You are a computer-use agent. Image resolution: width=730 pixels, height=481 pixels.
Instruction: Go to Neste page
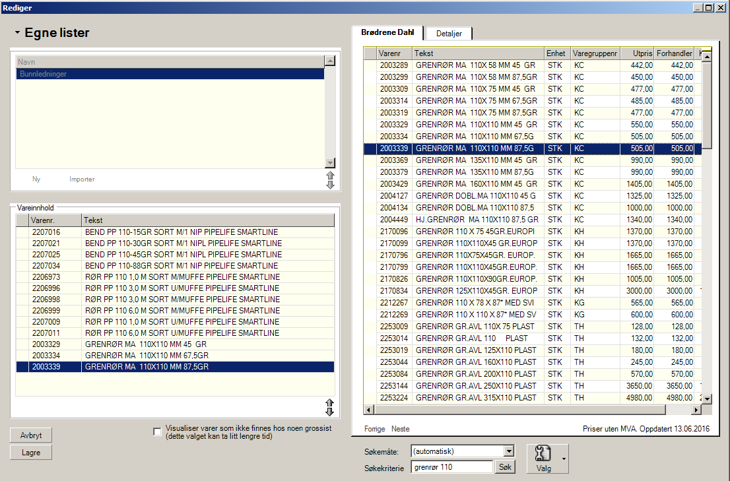pyautogui.click(x=401, y=429)
